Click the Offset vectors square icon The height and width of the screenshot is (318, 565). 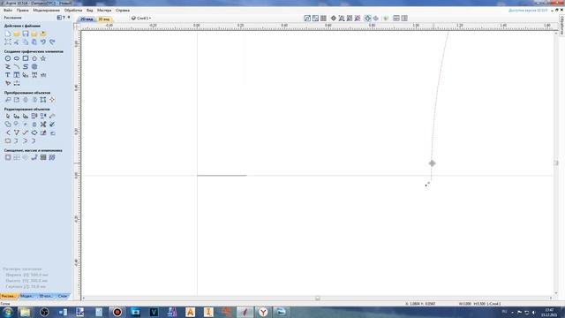(8, 157)
